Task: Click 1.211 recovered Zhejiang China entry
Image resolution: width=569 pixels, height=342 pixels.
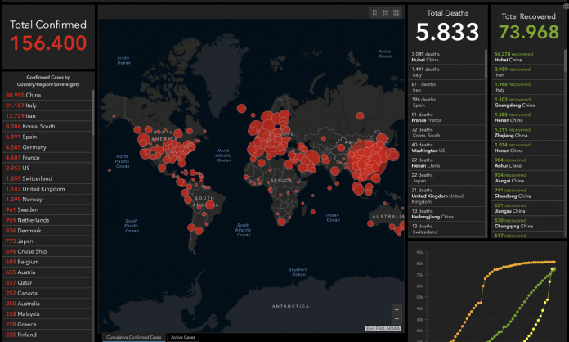Action: pos(527,133)
